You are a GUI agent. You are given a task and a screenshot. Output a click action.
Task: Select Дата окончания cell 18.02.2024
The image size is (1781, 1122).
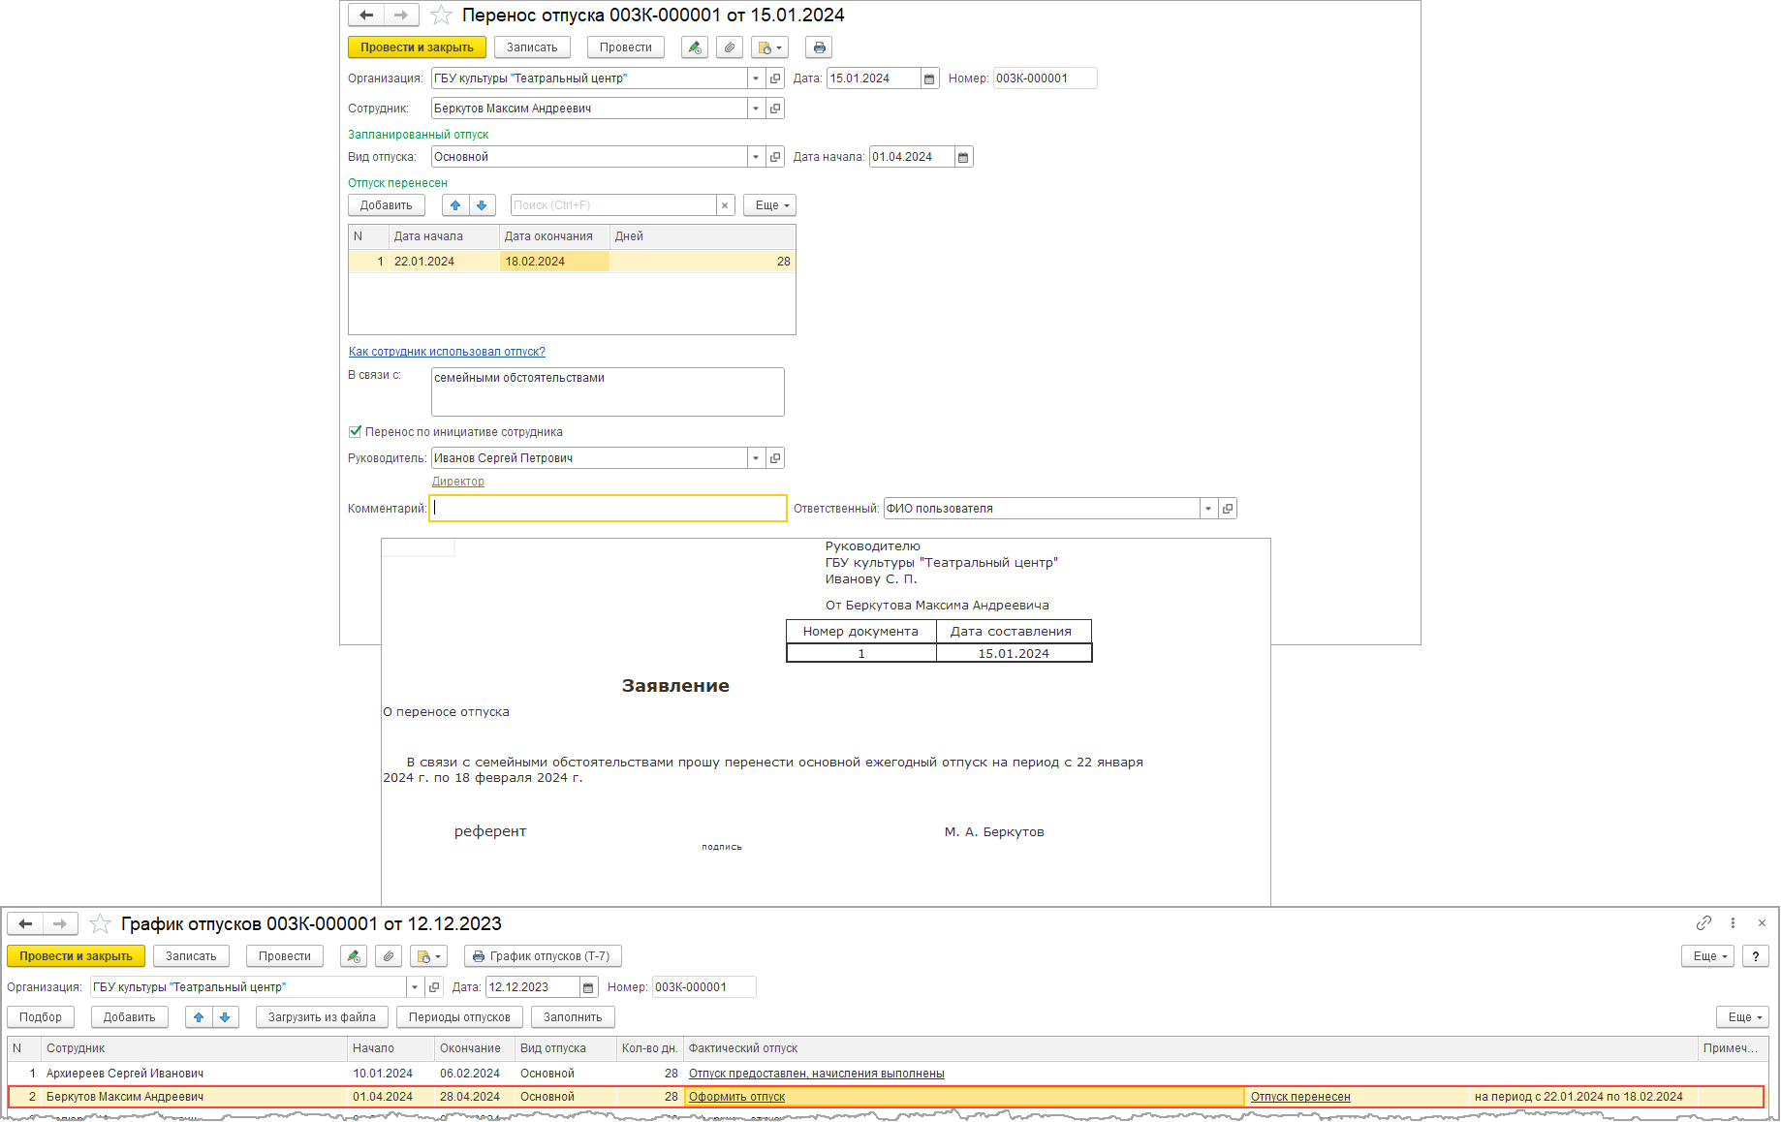coord(554,262)
